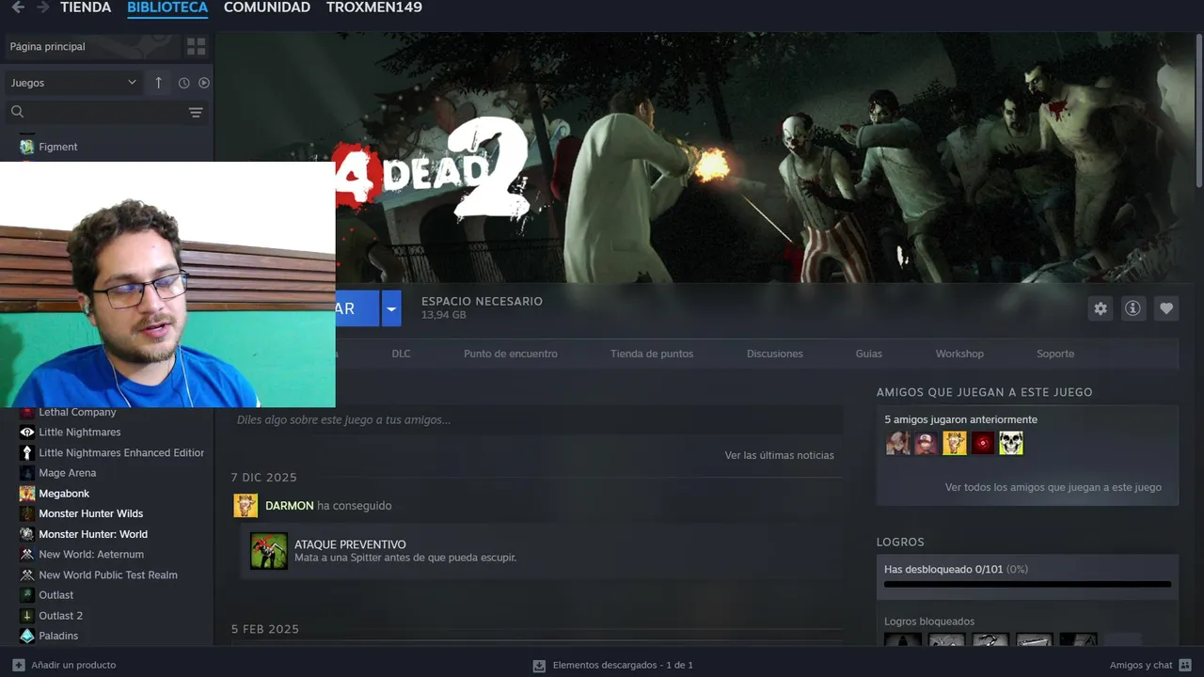This screenshot has width=1204, height=677.
Task: Open the COMUNIDAD menu
Action: tap(267, 8)
